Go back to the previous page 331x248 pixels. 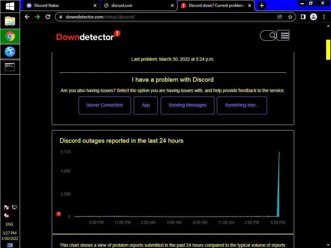27,17
